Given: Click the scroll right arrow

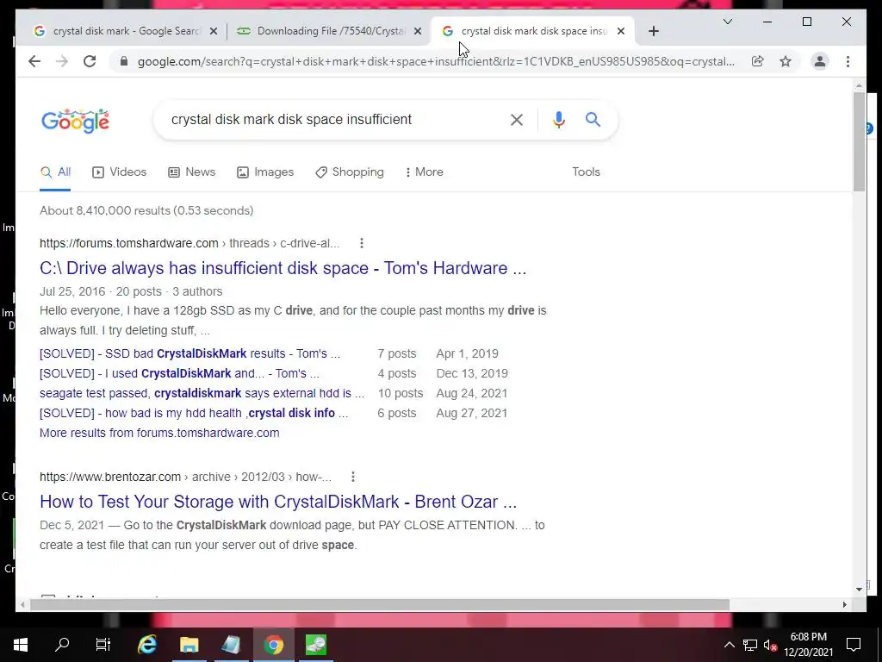Looking at the screenshot, I should (844, 604).
